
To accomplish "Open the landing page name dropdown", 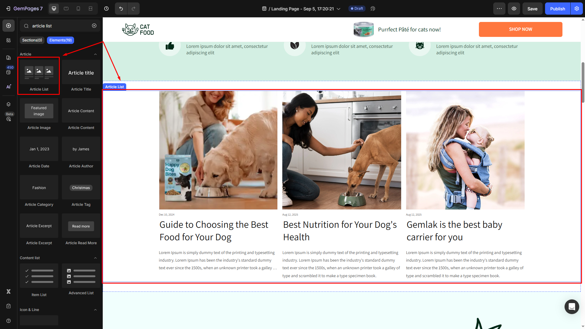I will pos(338,9).
